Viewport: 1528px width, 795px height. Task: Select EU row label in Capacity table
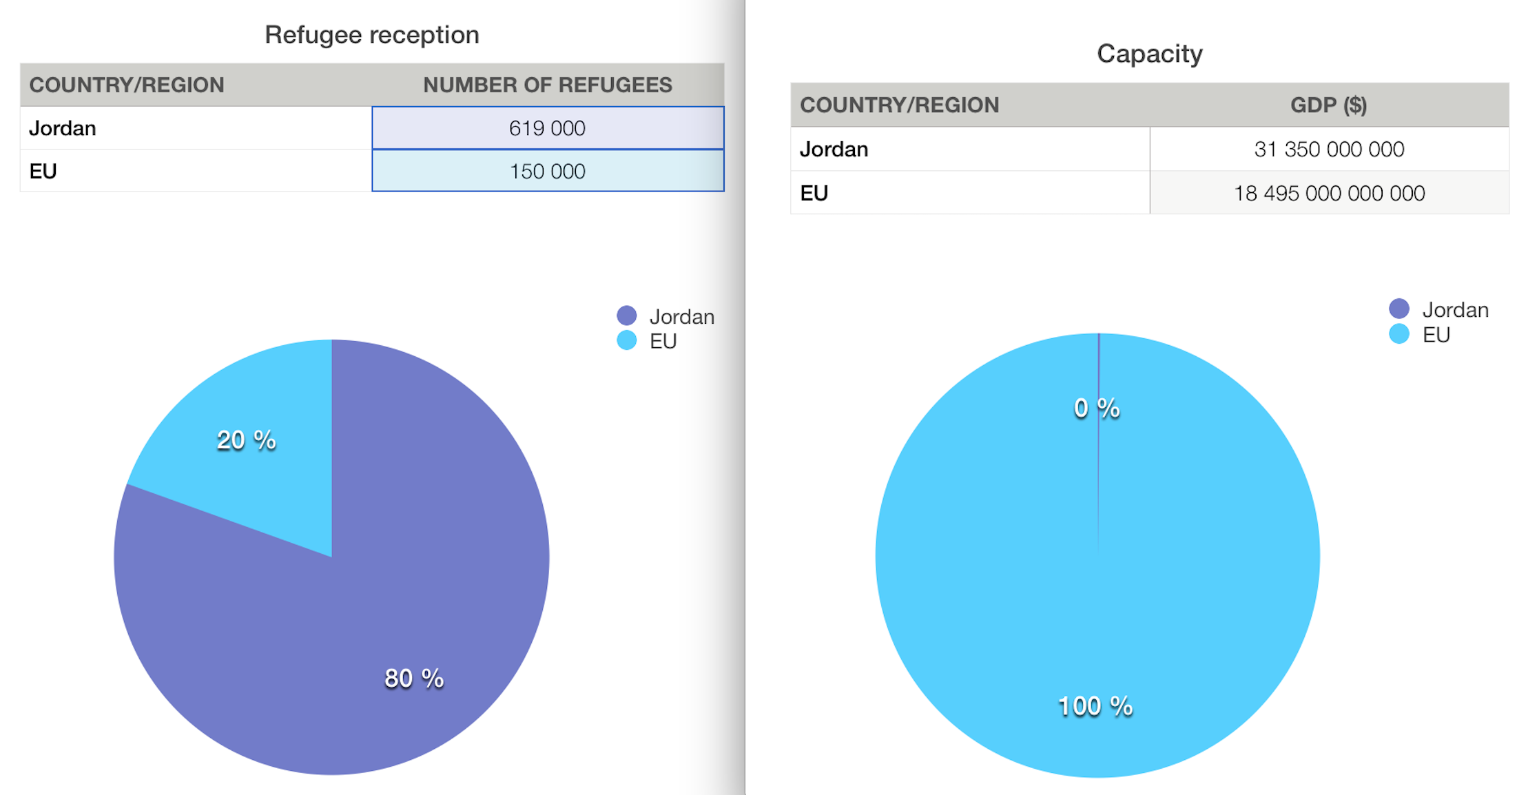tap(814, 193)
